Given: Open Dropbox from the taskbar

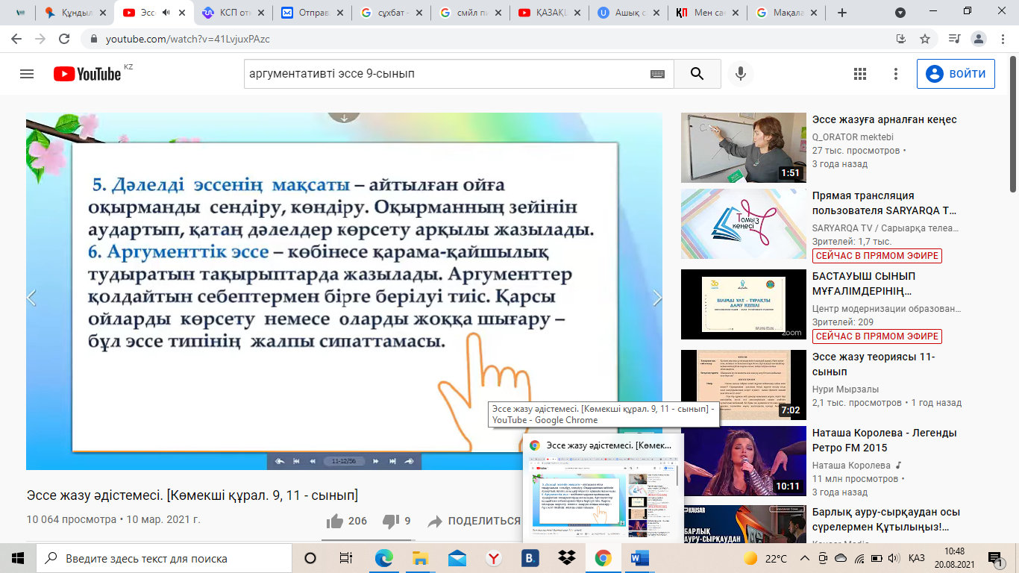Looking at the screenshot, I should point(567,558).
